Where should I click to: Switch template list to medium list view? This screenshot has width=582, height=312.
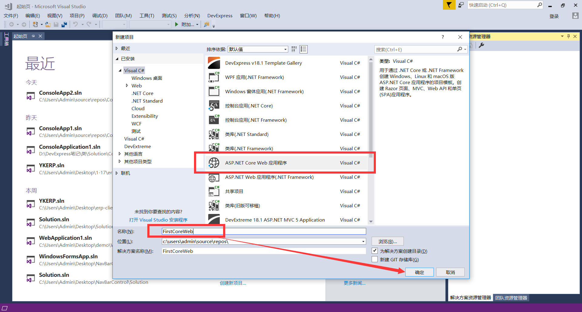pyautogui.click(x=303, y=49)
